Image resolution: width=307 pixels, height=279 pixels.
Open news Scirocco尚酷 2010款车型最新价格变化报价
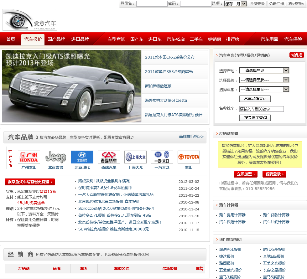(116, 208)
